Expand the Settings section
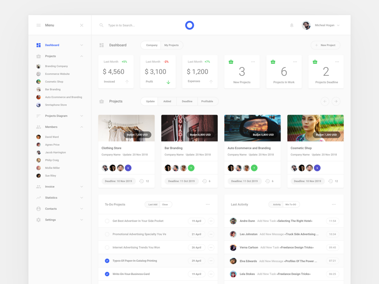The image size is (379, 284). pos(81,220)
